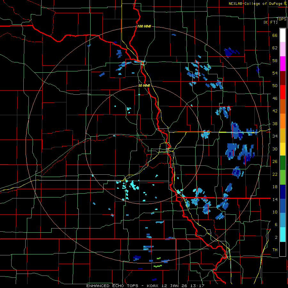
Task: Click the dark orange 46 kft swatch
Action: click(283, 107)
